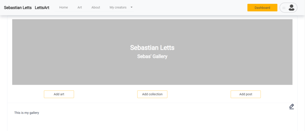Click the pencil edit icon for gallery description

(x=291, y=107)
